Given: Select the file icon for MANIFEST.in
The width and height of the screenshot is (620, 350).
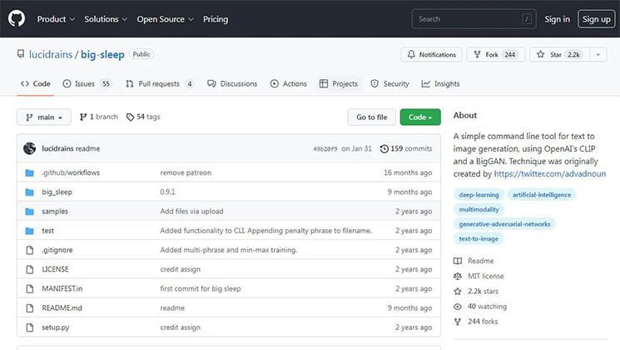Looking at the screenshot, I should pyautogui.click(x=30, y=288).
